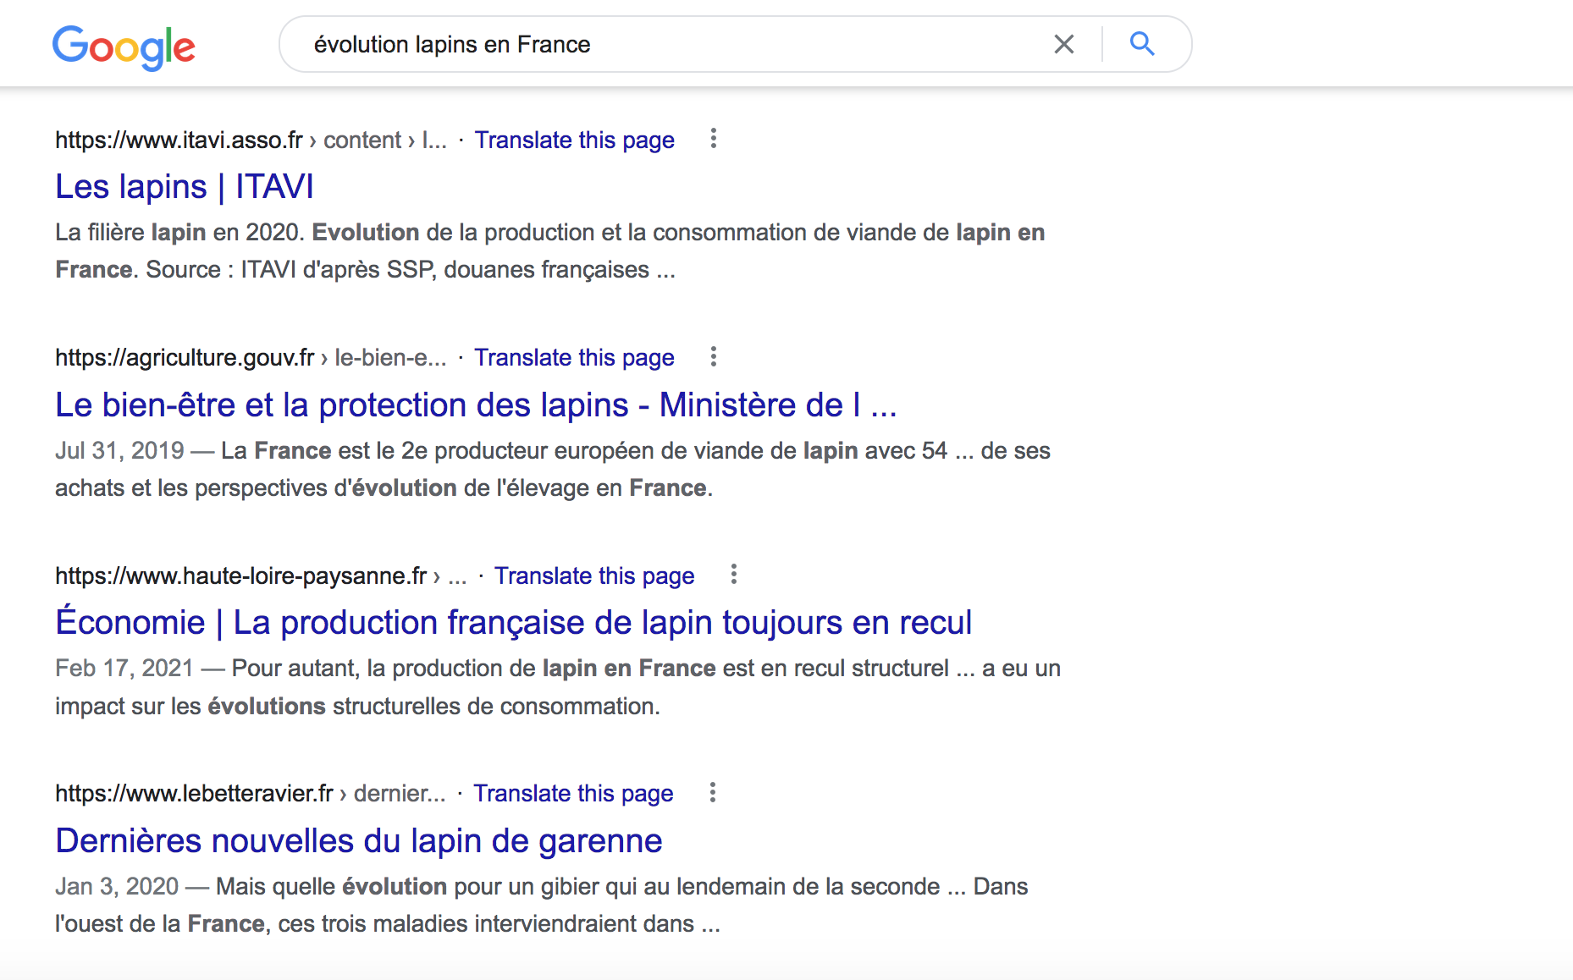Translate the agriculture.gouv.fr page

574,358
